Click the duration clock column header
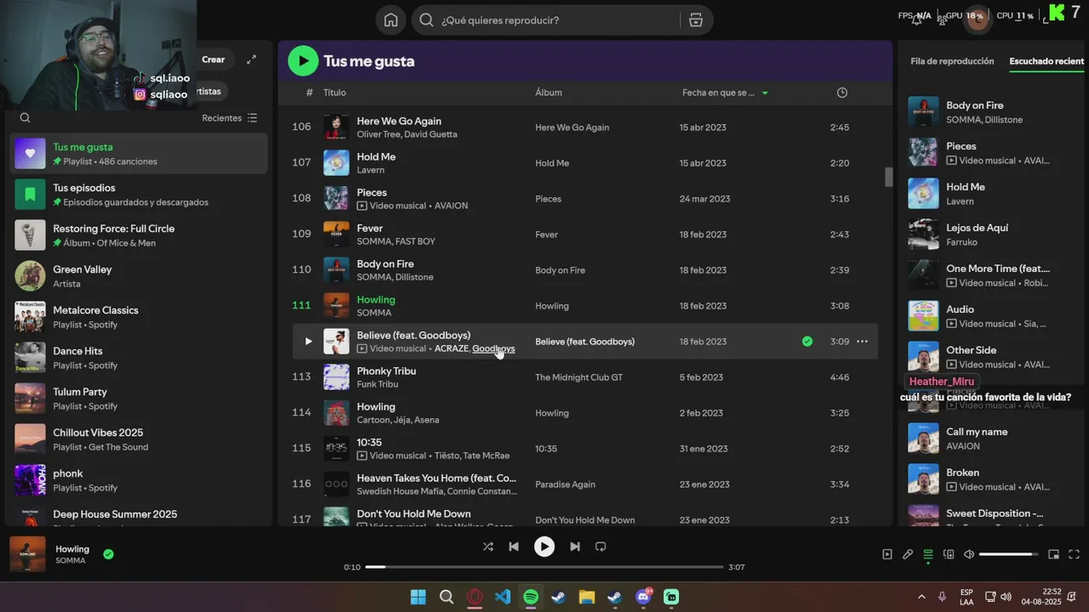This screenshot has height=612, width=1089. (x=842, y=93)
